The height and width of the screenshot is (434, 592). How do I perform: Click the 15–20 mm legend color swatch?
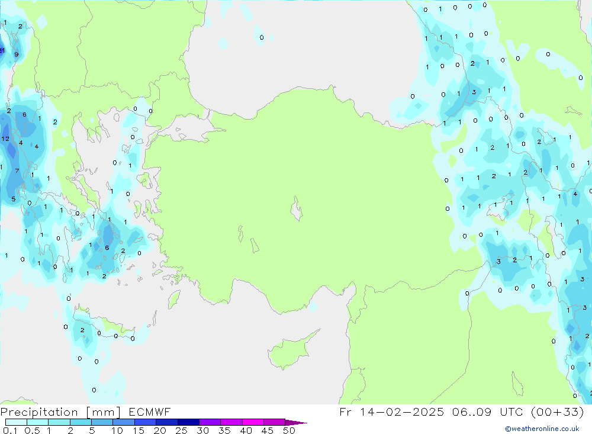[146, 422]
